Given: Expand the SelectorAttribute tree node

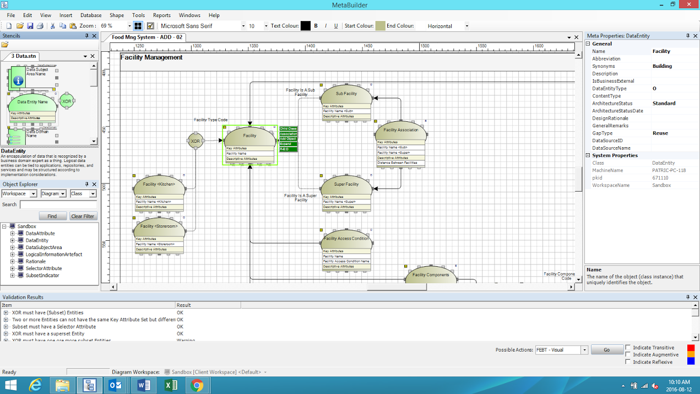Looking at the screenshot, I should [12, 268].
